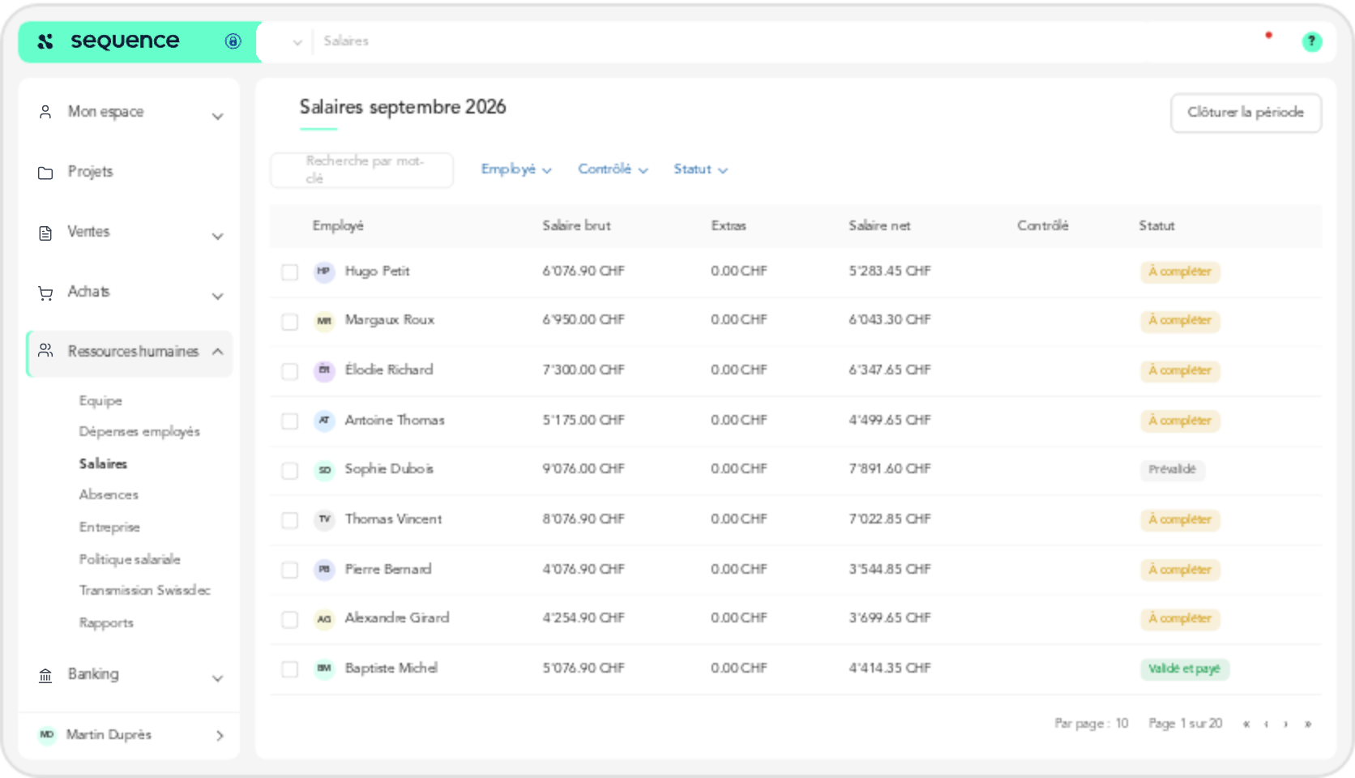
Task: Tick Antoine Thomas's checkbox
Action: pyautogui.click(x=289, y=421)
